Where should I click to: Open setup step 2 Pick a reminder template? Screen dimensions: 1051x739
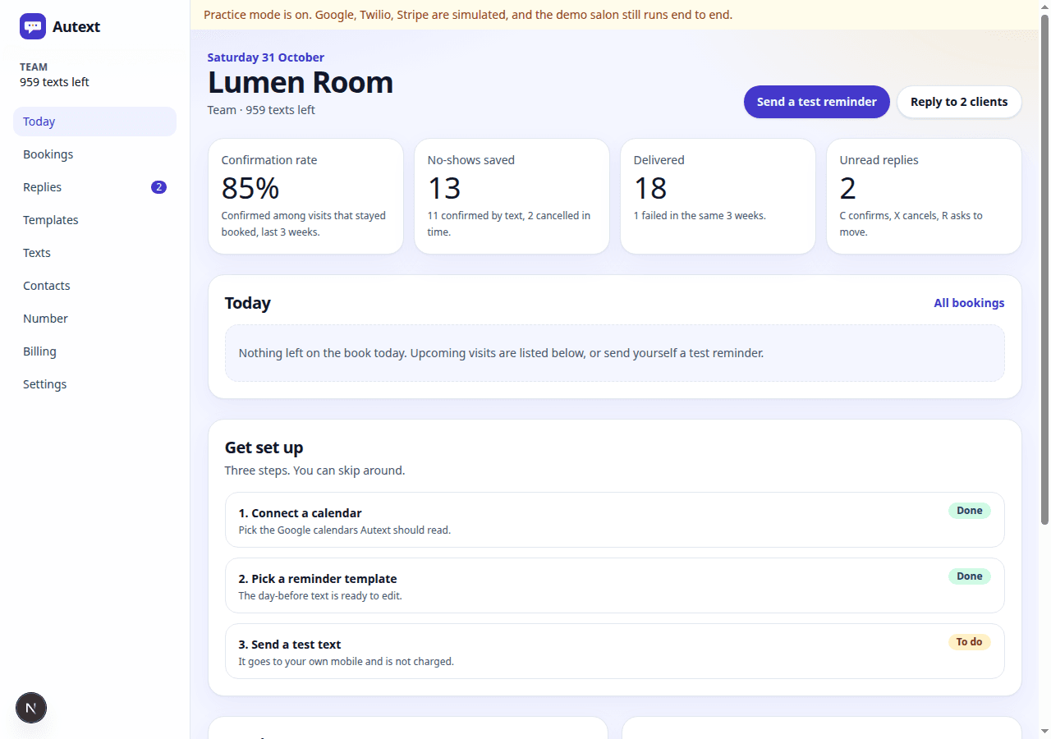point(615,585)
